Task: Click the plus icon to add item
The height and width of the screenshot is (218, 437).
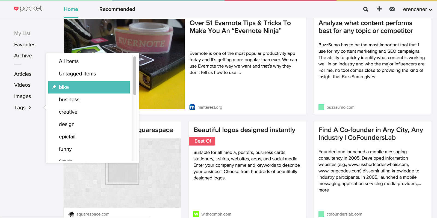Action: (x=379, y=9)
